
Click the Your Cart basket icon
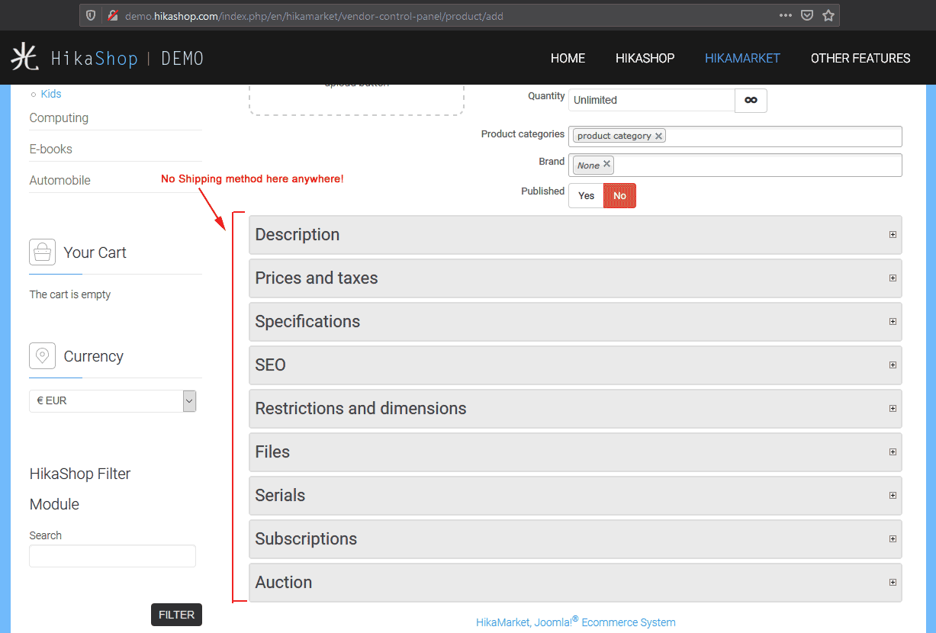click(x=42, y=252)
